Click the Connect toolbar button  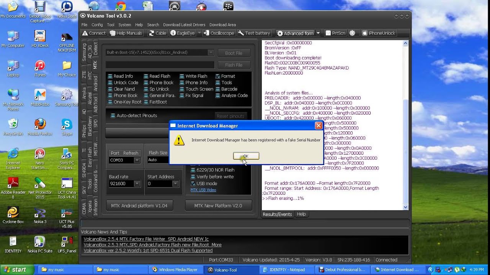pos(94,33)
